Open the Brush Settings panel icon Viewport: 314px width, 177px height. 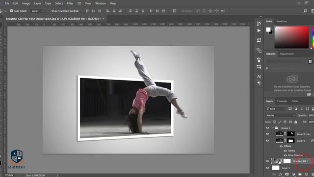259,67
